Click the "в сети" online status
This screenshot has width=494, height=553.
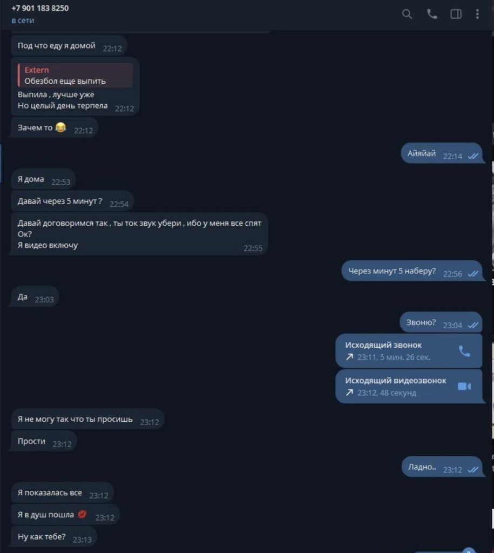[x=23, y=21]
